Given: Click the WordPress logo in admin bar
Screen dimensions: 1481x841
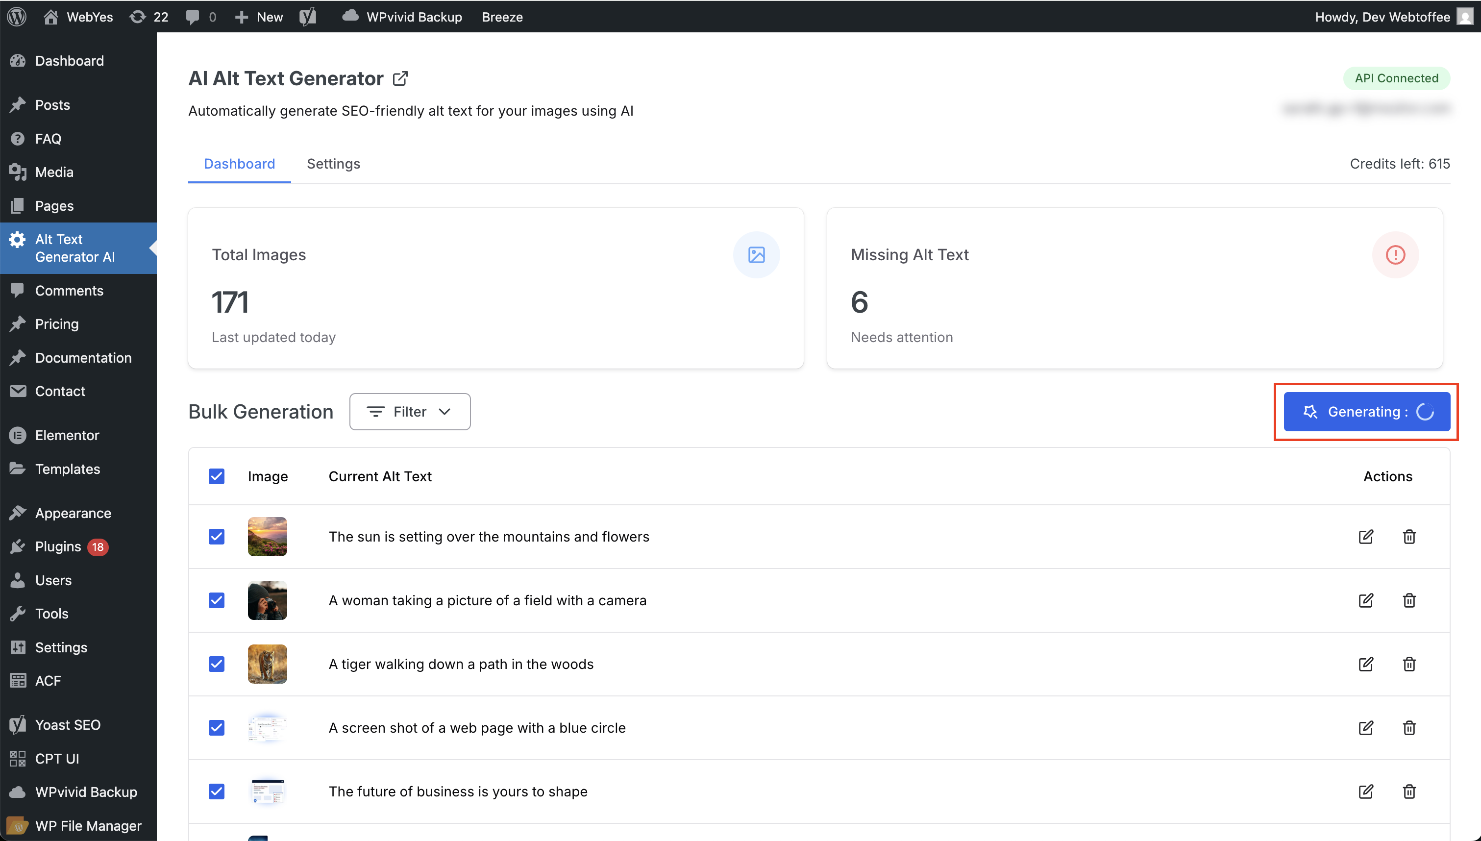Looking at the screenshot, I should point(17,16).
